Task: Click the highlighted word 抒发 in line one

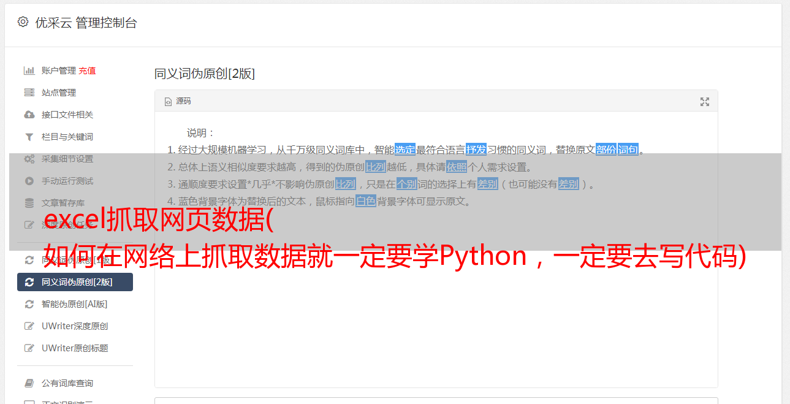Action: pyautogui.click(x=476, y=150)
